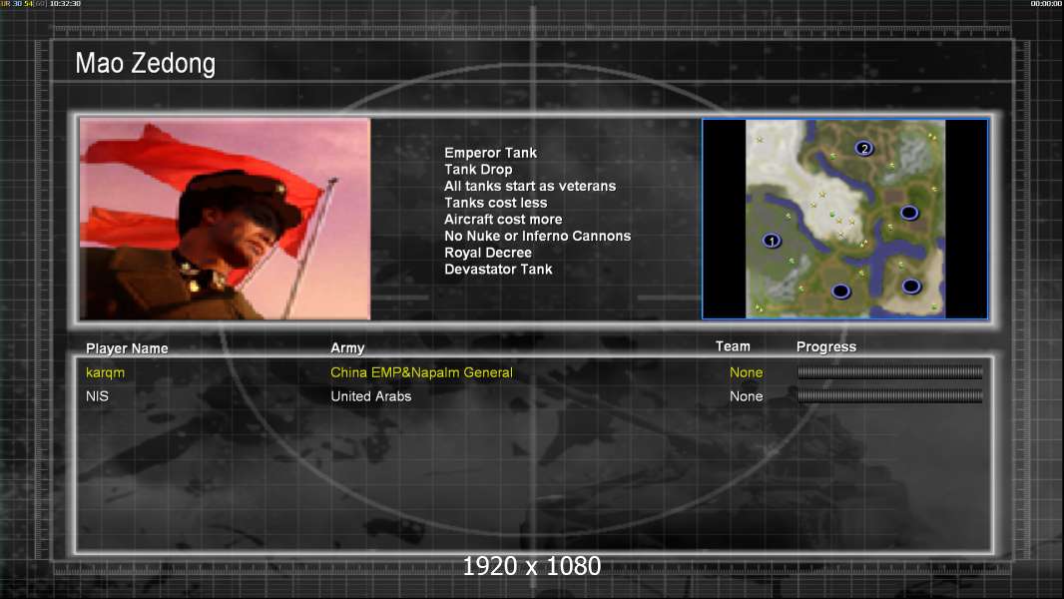Click the Royal Decree ability line
Image resolution: width=1064 pixels, height=599 pixels.
[x=488, y=253]
